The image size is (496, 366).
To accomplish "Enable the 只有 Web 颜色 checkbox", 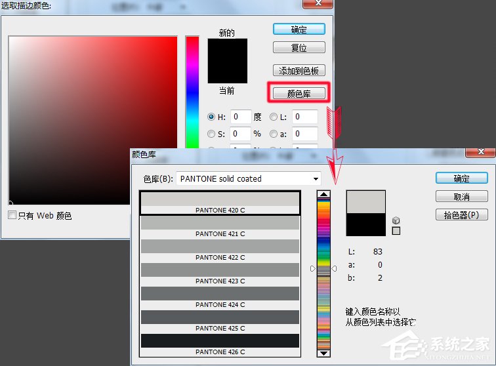I will point(12,215).
